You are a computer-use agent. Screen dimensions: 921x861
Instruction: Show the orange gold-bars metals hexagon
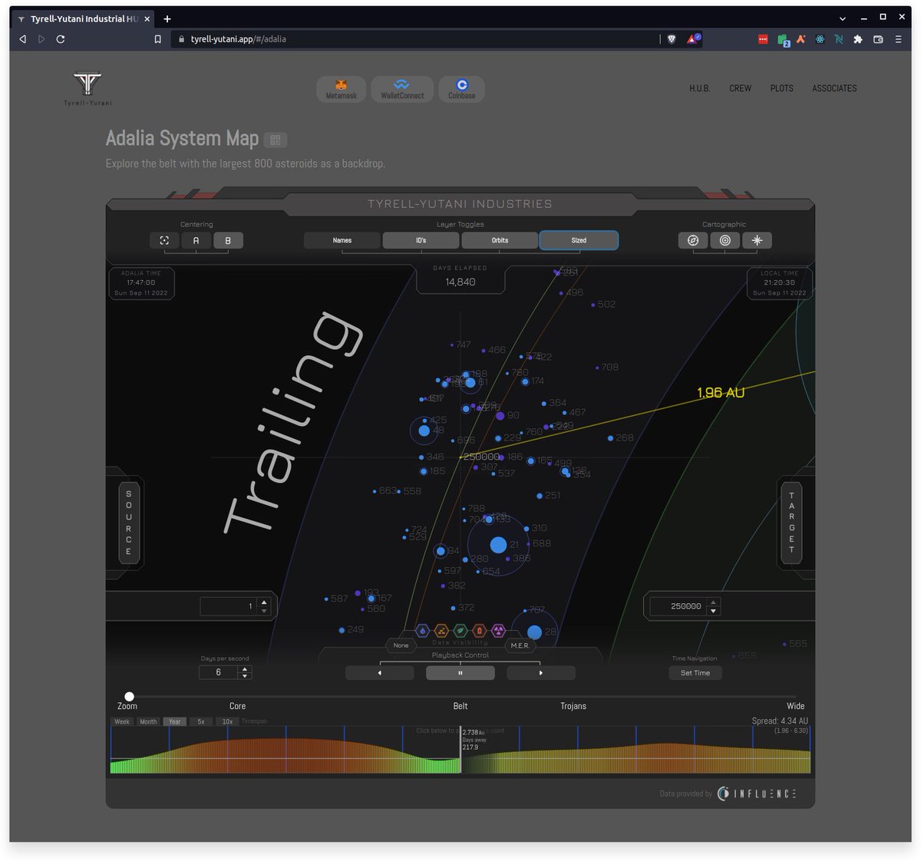tap(441, 631)
